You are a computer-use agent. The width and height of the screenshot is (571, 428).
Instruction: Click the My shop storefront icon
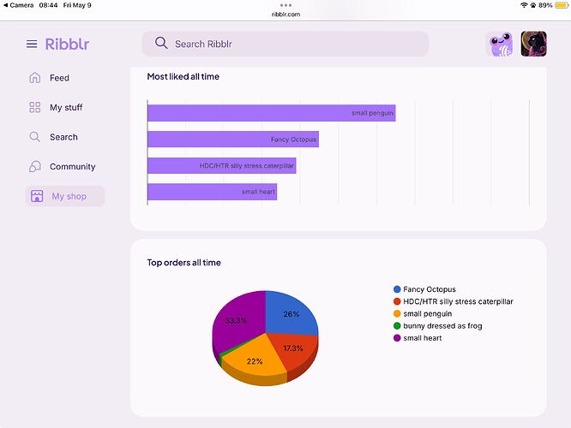click(x=37, y=196)
